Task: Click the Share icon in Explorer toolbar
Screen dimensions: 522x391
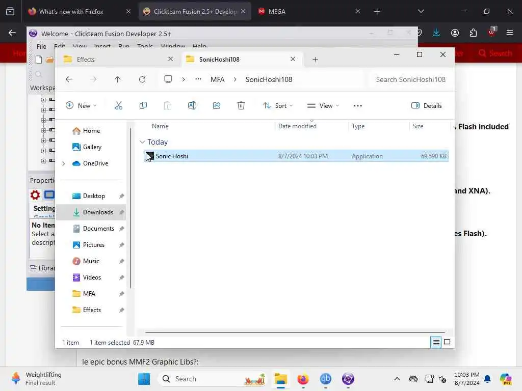Action: point(216,106)
